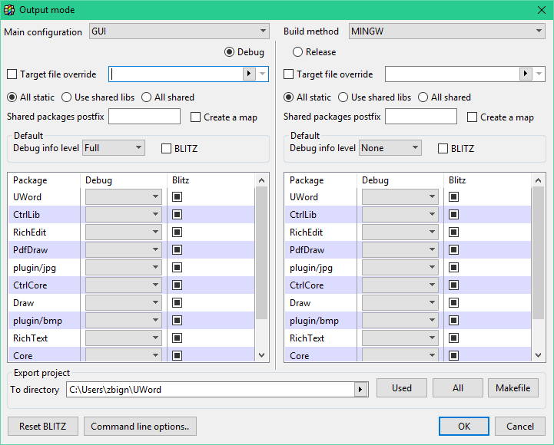Toggle Blitz box for RichText in Release list
Image resolution: width=554 pixels, height=445 pixels.
coord(454,338)
